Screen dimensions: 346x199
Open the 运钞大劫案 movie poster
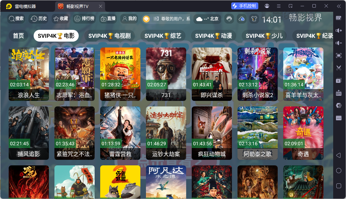(166, 133)
